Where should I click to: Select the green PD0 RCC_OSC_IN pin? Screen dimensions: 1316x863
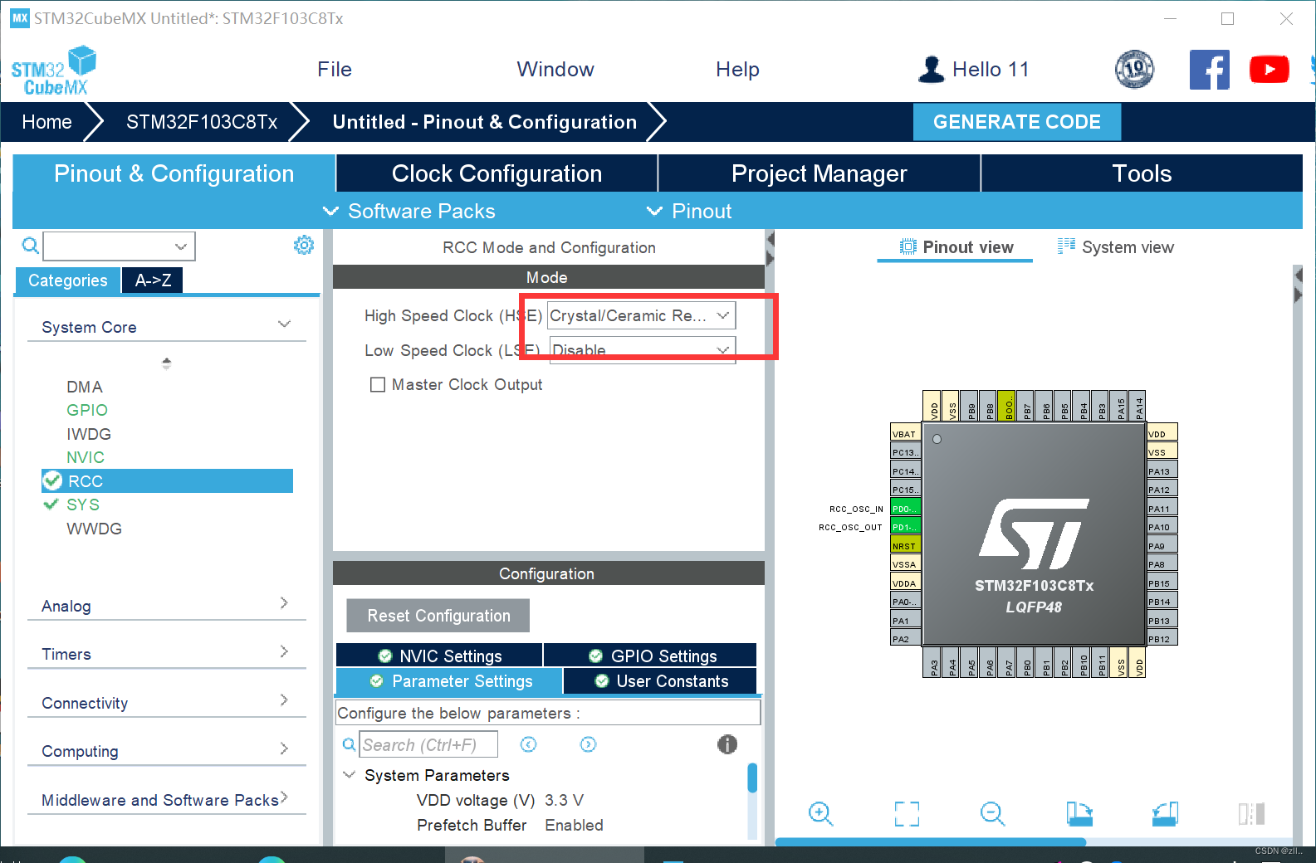pyautogui.click(x=904, y=508)
